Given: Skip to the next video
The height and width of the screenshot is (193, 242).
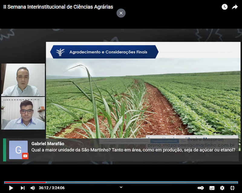Looking at the screenshot, I should coord(23,188).
